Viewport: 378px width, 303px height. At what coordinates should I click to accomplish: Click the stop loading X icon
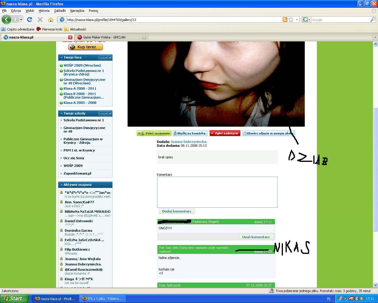40,20
